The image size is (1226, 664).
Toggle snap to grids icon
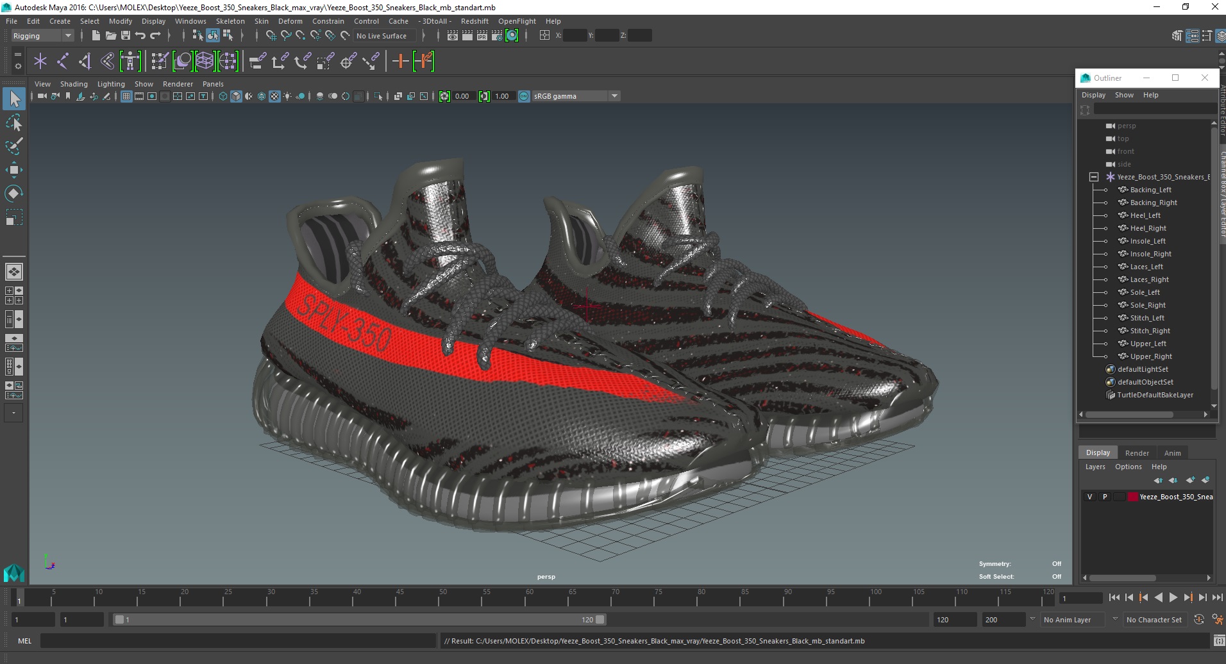point(271,36)
